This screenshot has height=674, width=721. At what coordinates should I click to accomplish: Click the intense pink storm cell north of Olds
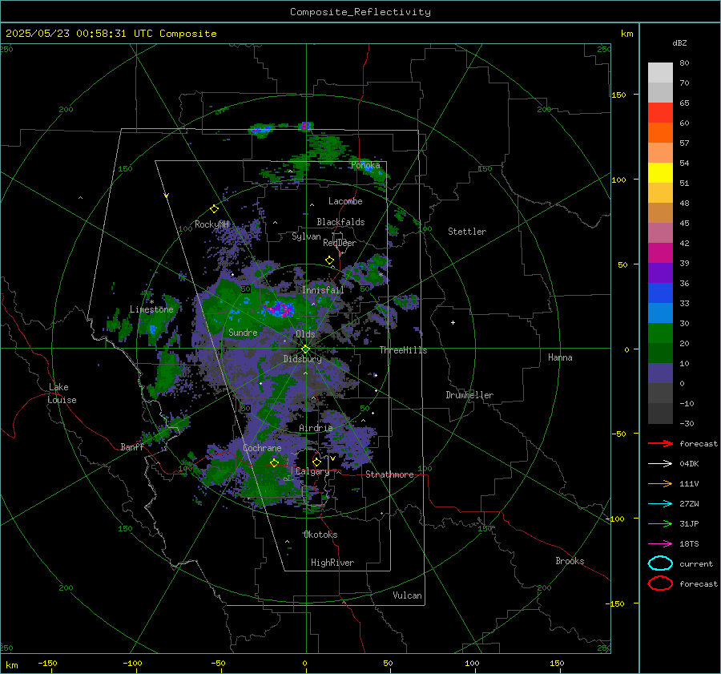pyautogui.click(x=279, y=309)
